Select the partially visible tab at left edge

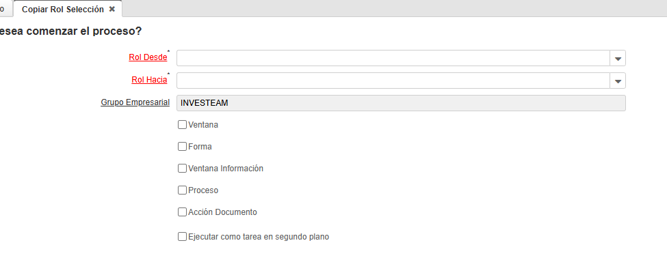(x=4, y=10)
